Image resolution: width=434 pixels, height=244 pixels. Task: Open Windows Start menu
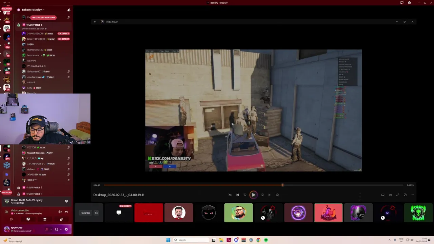(168, 240)
